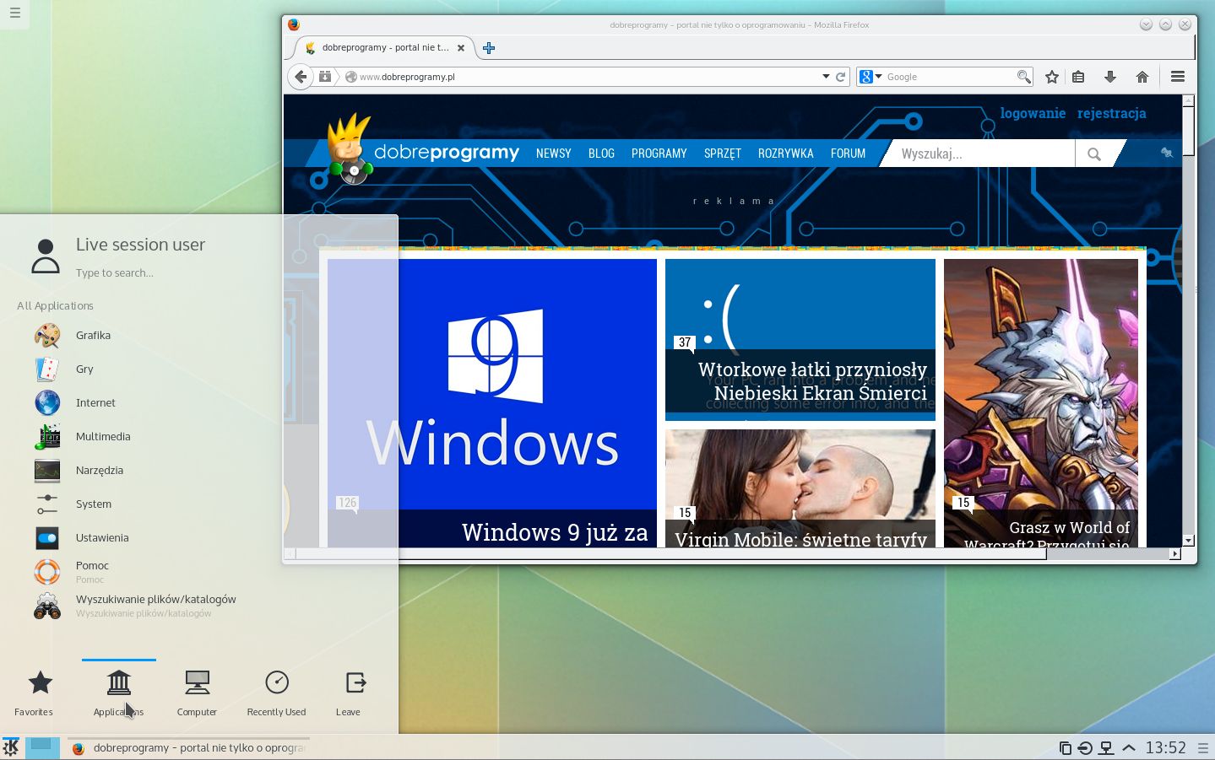This screenshot has width=1215, height=760.
Task: Click the 13:52 clock in the panel
Action: [1166, 747]
